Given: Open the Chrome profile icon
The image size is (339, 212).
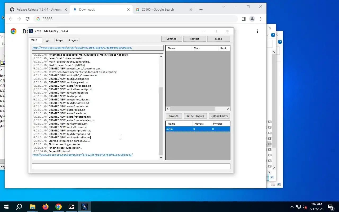Looking at the screenshot, I should [x=252, y=19].
